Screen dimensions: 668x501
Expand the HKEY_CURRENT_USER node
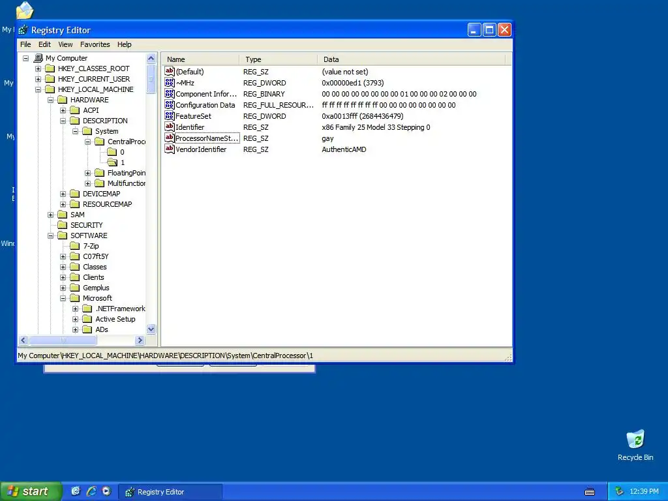[38, 79]
